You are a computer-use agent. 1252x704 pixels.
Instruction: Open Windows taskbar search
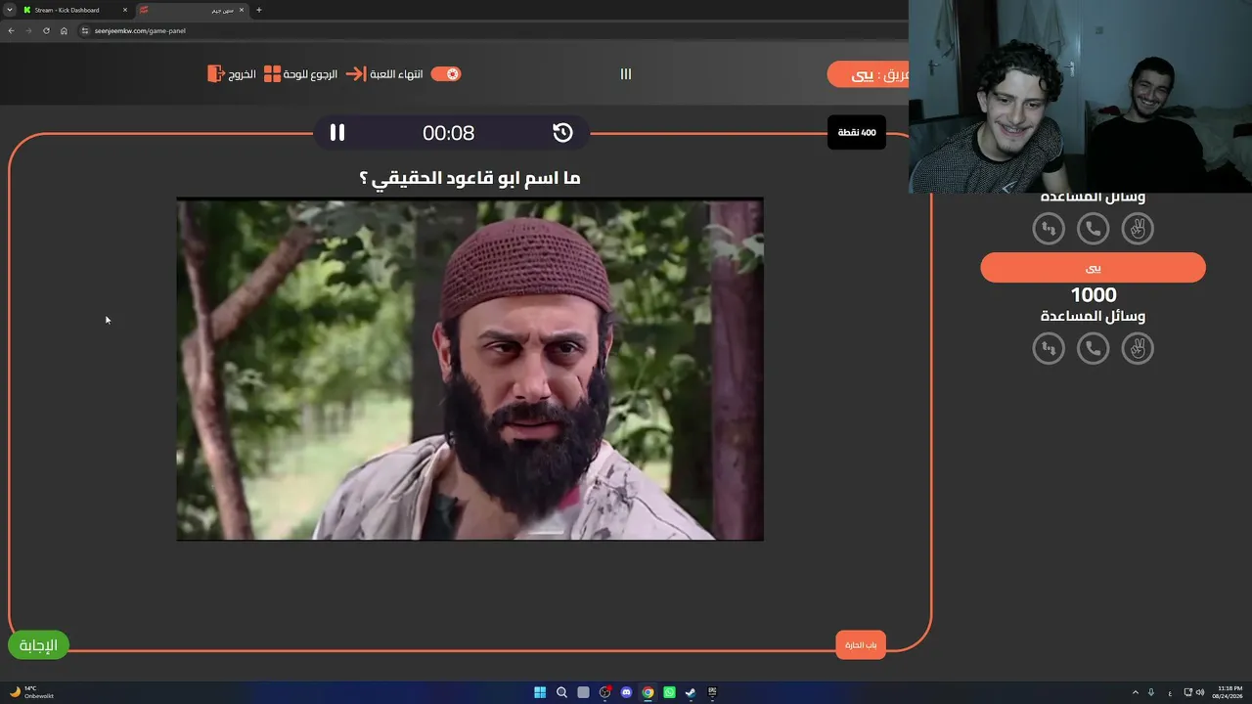tap(561, 692)
